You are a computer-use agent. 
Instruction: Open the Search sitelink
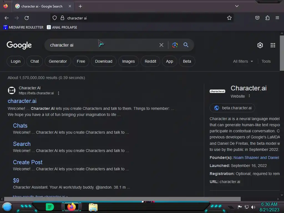[x=22, y=144]
